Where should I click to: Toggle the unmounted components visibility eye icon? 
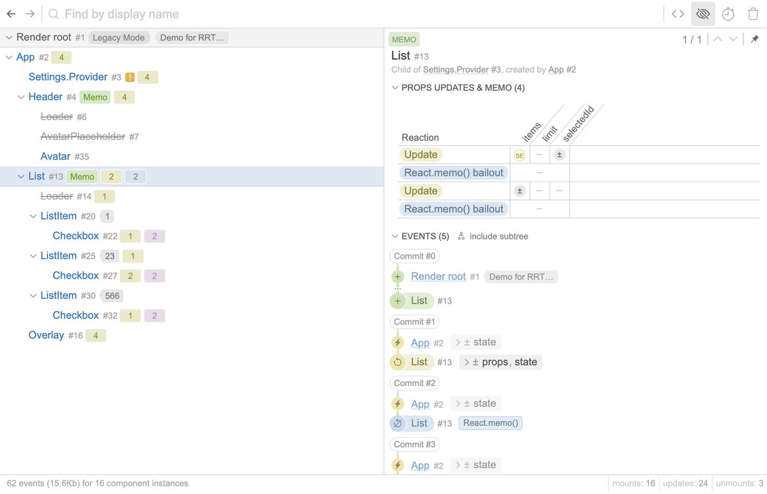pos(703,13)
